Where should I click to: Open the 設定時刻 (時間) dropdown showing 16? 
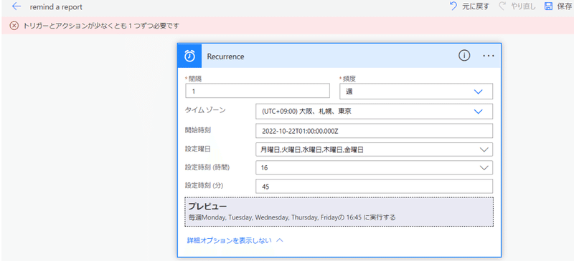click(374, 168)
